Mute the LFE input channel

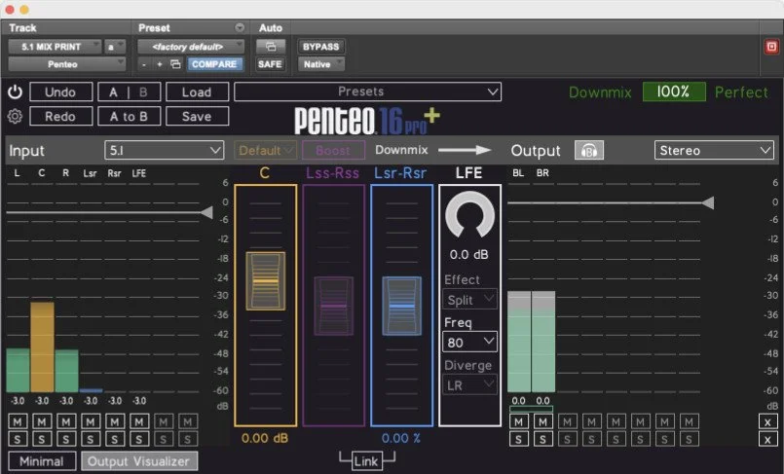139,422
